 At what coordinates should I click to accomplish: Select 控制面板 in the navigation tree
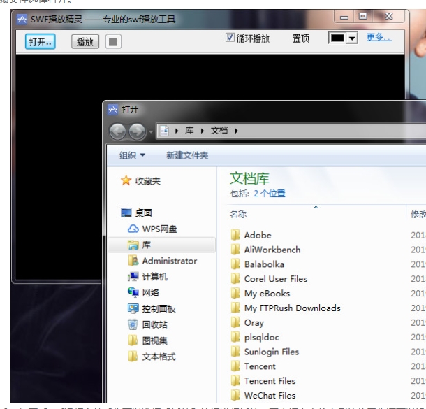[x=159, y=308]
